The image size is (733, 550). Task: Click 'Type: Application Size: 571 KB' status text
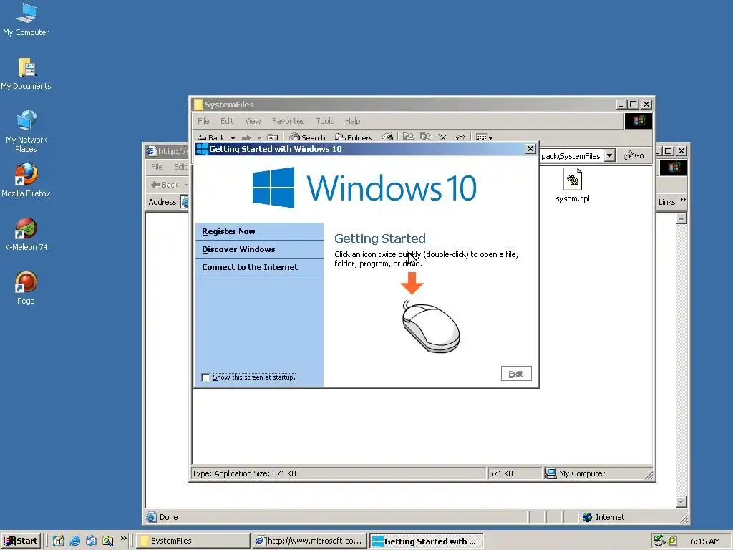click(x=244, y=473)
